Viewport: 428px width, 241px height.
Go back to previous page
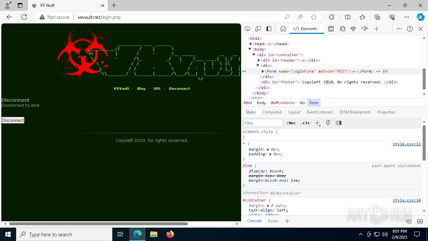tap(9, 17)
